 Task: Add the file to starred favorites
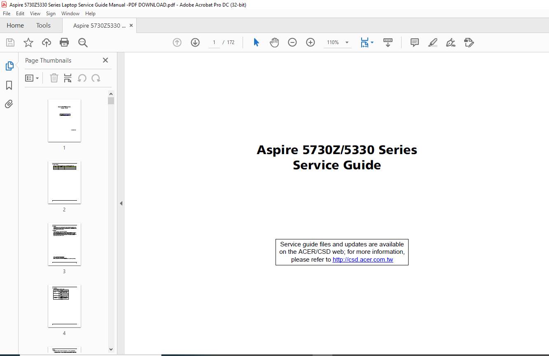[x=28, y=42]
